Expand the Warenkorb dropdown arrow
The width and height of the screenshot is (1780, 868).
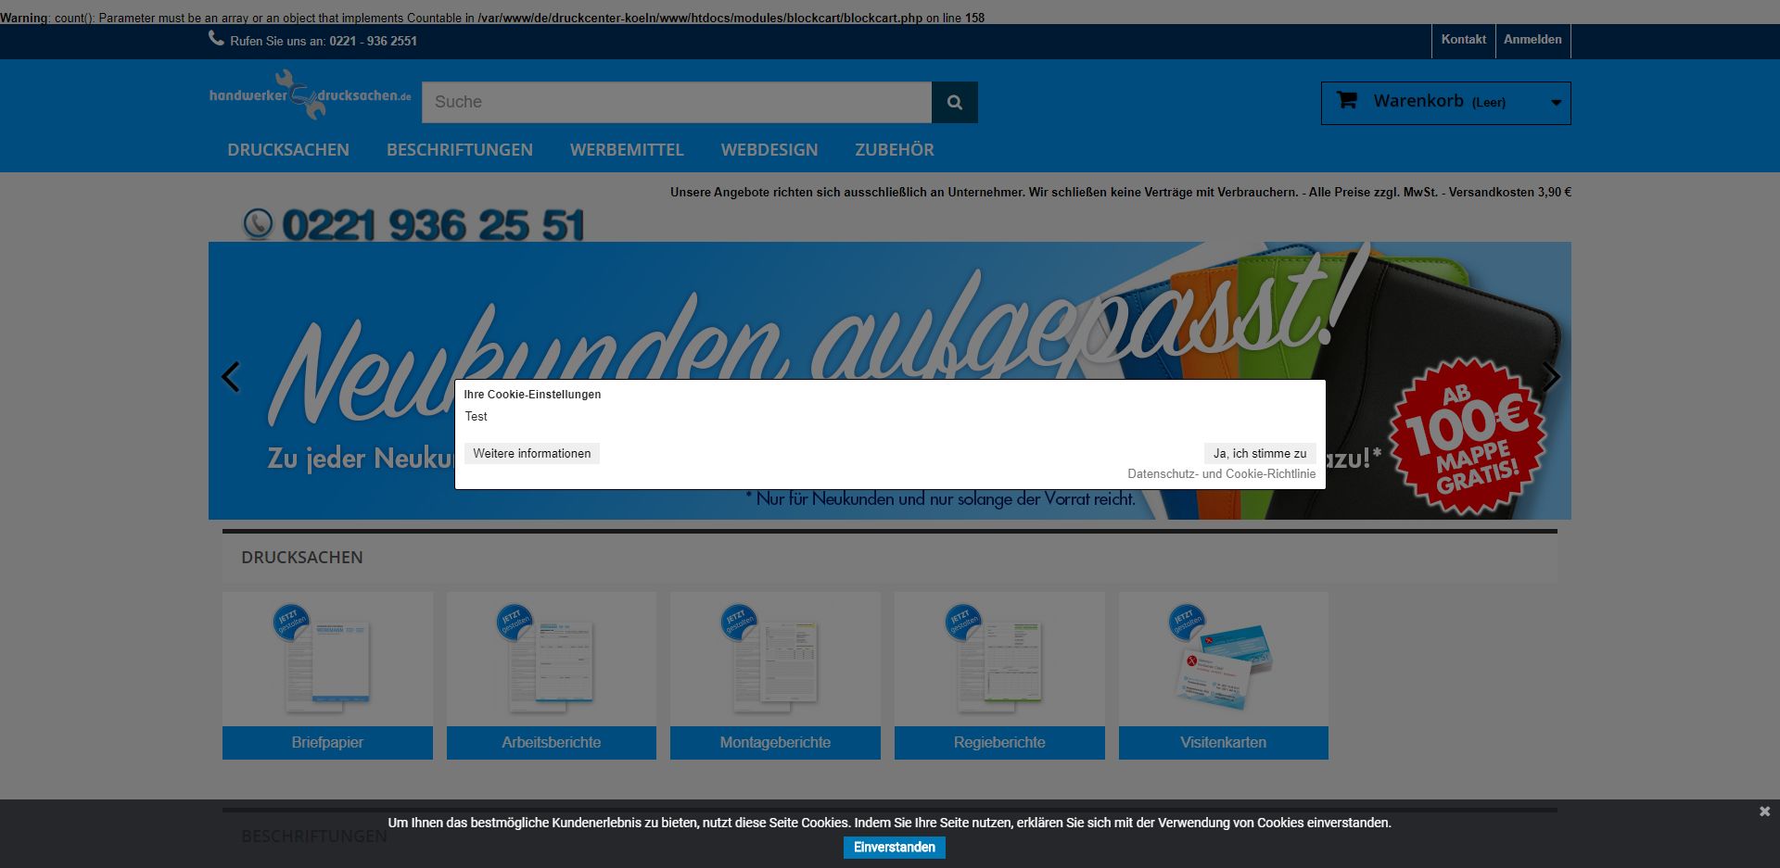click(x=1556, y=103)
